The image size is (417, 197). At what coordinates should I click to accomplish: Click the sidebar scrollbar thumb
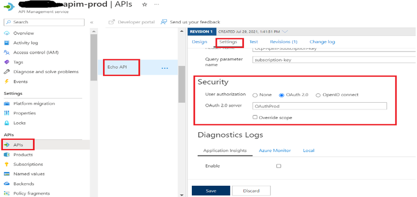[94, 57]
